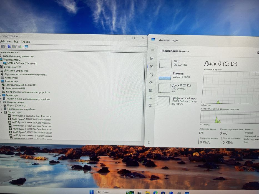This screenshot has width=259, height=194.
Task: Select Встроенное ПО category
Action: coord(12,67)
